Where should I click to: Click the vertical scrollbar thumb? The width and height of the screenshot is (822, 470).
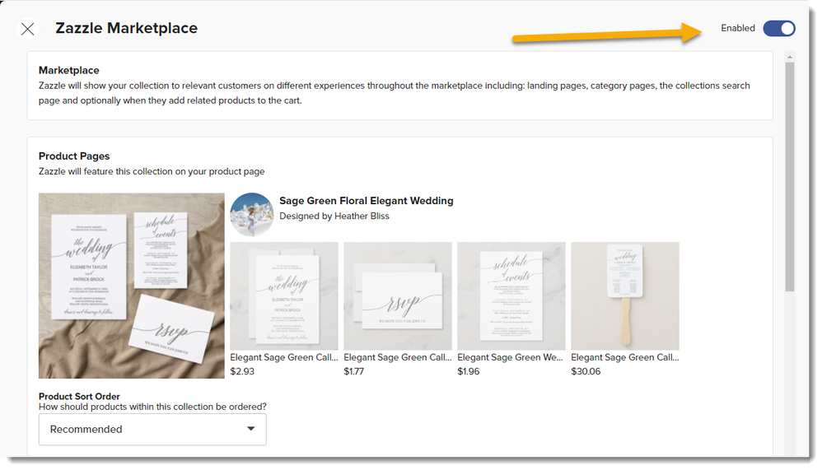[x=790, y=177]
